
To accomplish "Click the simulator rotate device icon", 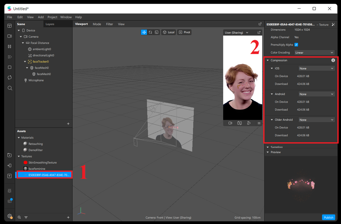I will pyautogui.click(x=249, y=123).
